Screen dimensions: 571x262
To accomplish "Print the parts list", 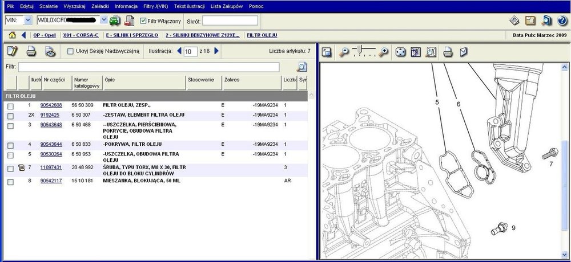I will point(31,51).
